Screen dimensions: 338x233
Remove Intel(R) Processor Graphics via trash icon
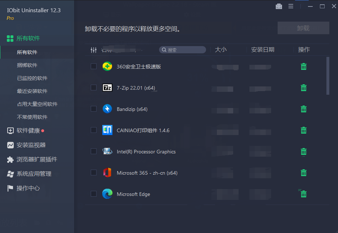[304, 152]
